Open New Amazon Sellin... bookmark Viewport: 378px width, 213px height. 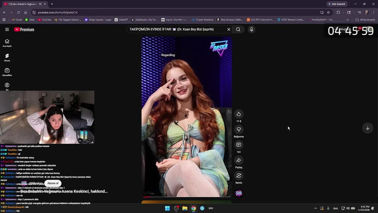click(x=229, y=20)
